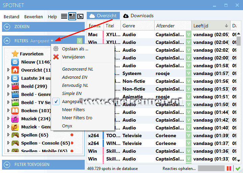The image size is (243, 173).
Task: Click the Favorieten star icon
Action: (x=15, y=54)
